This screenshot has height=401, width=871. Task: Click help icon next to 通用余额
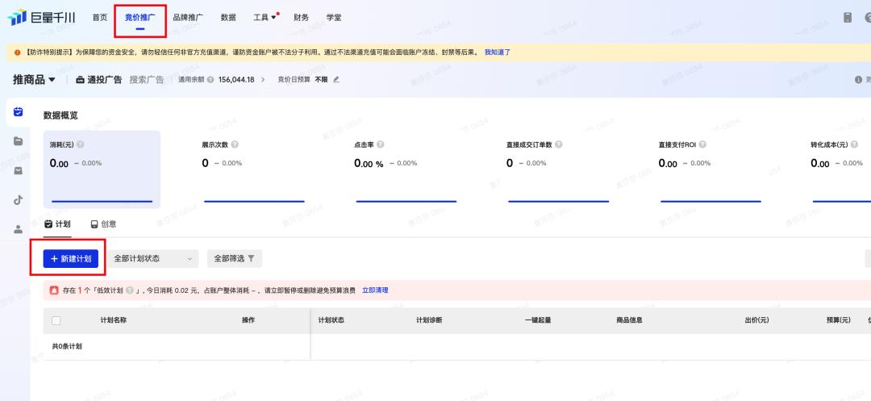pyautogui.click(x=210, y=80)
